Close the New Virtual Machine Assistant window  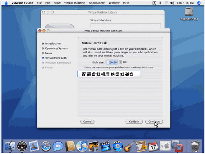[40, 30]
